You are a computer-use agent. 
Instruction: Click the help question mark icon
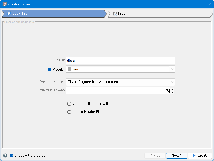[x=5, y=156]
